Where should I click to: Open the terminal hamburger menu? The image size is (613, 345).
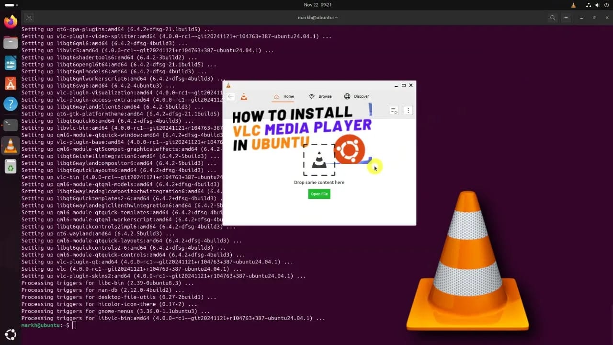click(566, 18)
